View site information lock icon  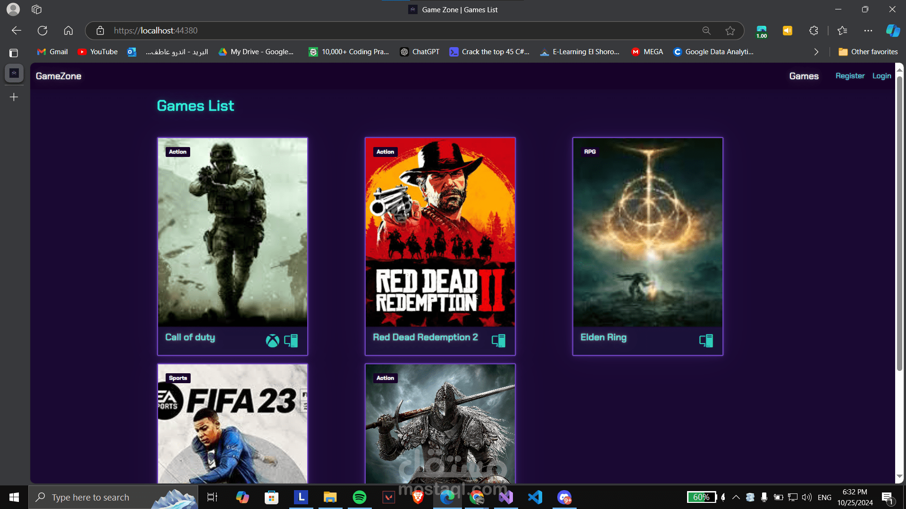tap(100, 31)
